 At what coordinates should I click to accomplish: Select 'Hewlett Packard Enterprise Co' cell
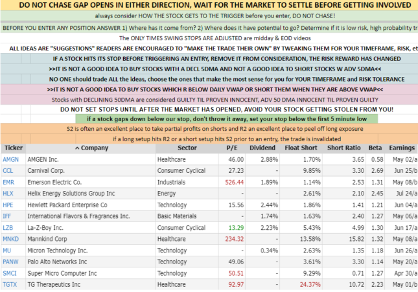pos(91,205)
